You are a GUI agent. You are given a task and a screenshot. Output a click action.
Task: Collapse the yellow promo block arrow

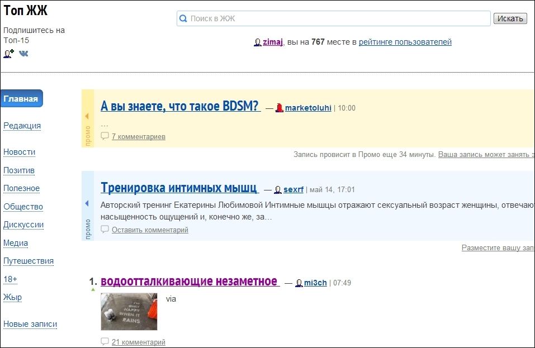[x=87, y=116]
